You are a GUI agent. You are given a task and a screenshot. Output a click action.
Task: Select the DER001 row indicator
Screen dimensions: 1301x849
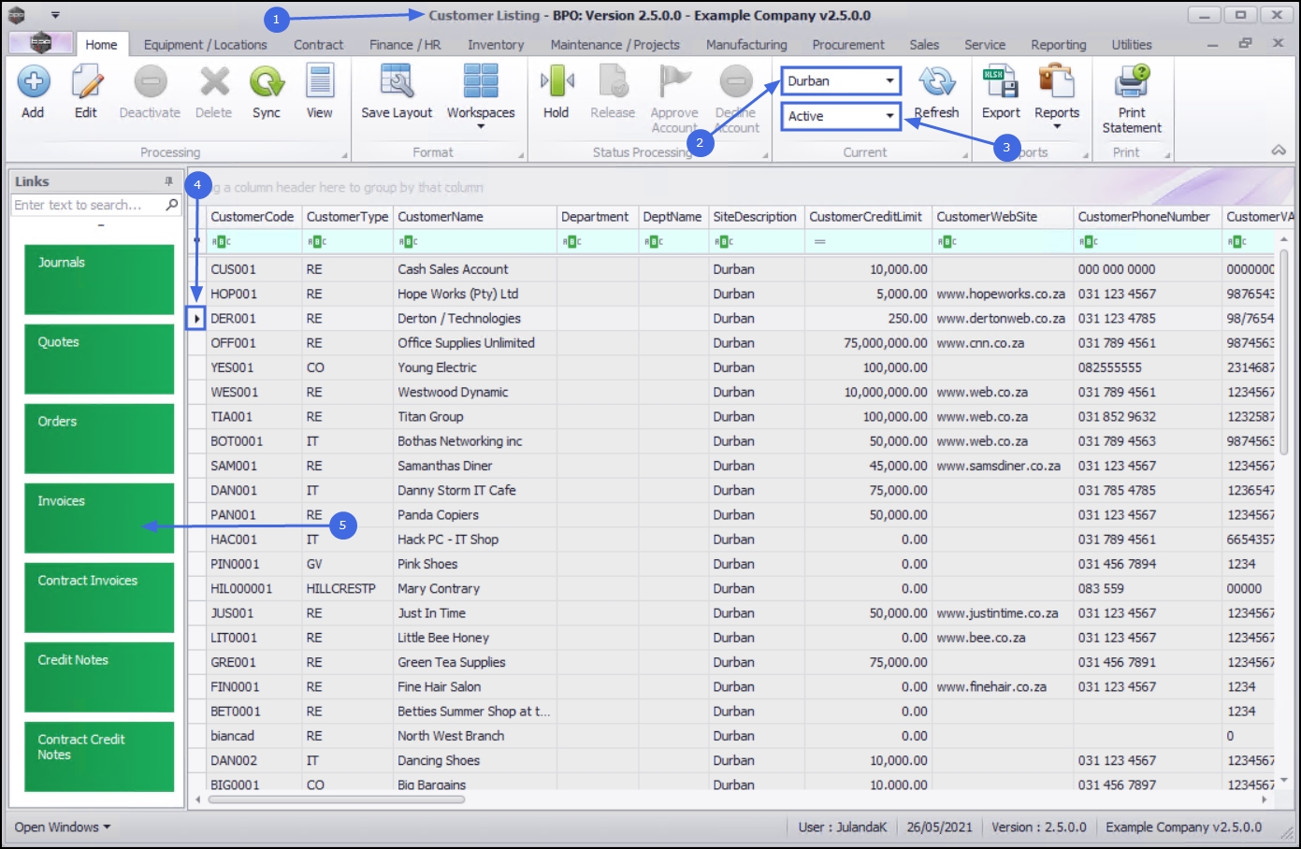(x=196, y=319)
